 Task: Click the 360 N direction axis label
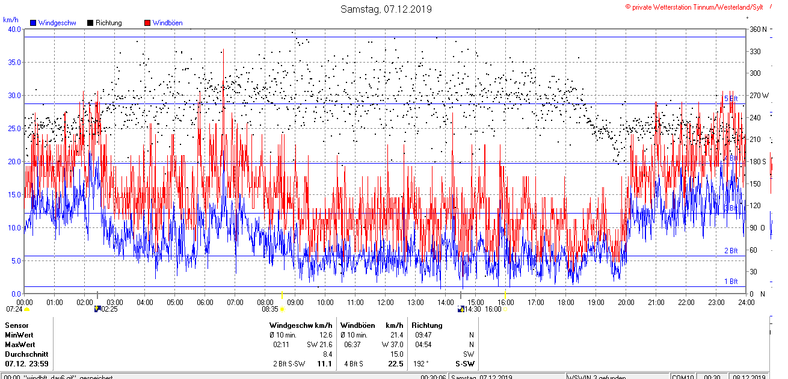coord(757,29)
